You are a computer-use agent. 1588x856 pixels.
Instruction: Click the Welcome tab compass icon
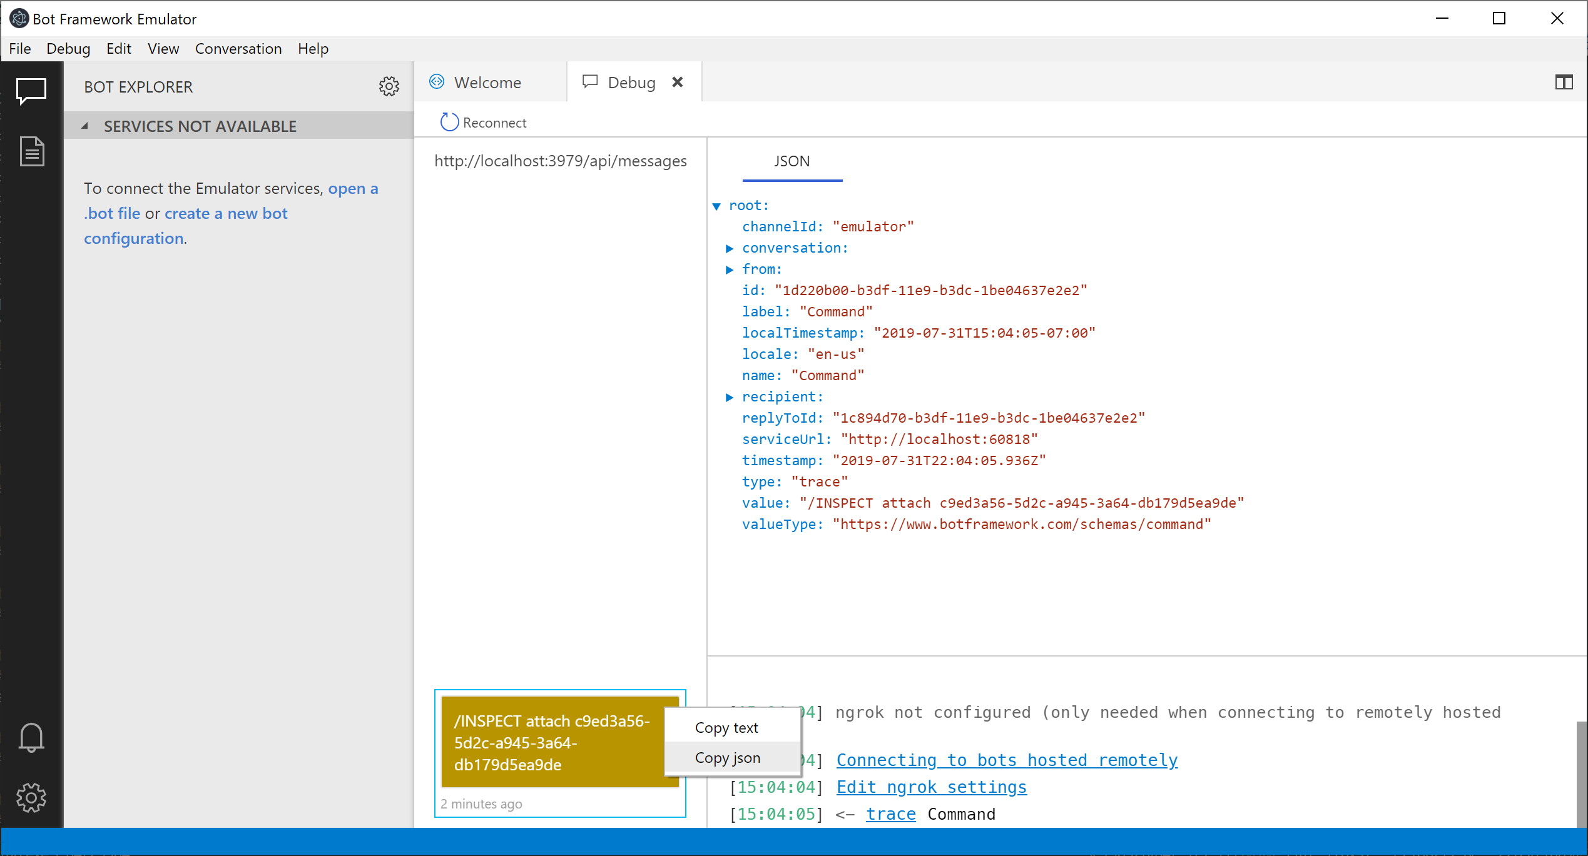[x=436, y=82]
